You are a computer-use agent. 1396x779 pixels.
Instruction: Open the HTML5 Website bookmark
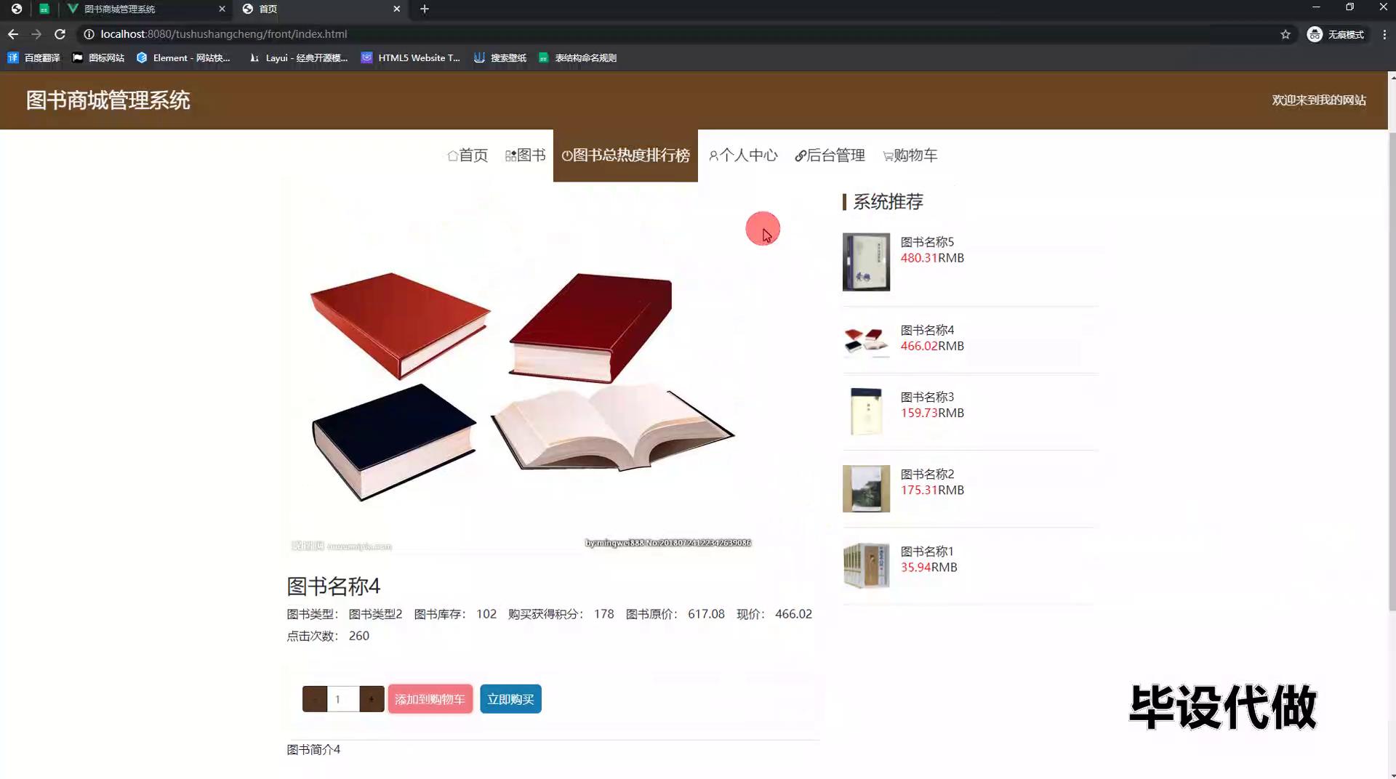(x=411, y=58)
